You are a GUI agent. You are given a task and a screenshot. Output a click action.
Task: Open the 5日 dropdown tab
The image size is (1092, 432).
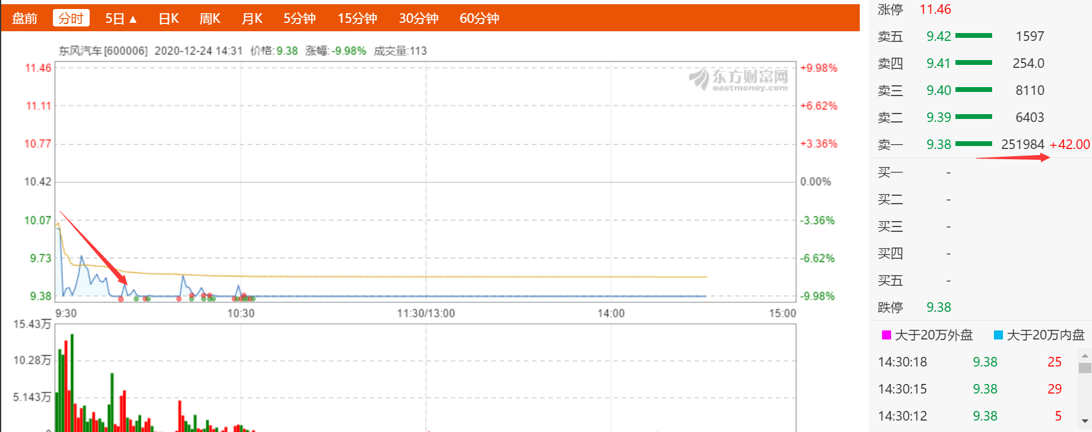pos(121,19)
